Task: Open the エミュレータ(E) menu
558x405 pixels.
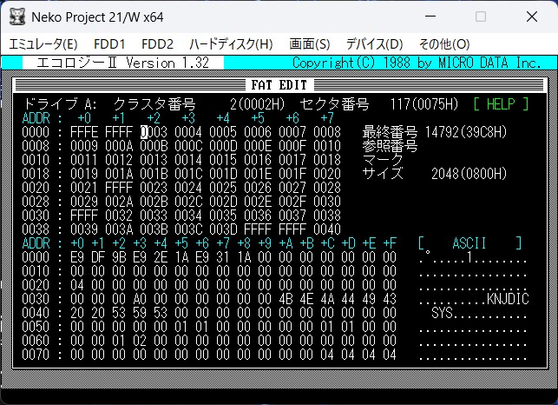Action: pyautogui.click(x=43, y=43)
